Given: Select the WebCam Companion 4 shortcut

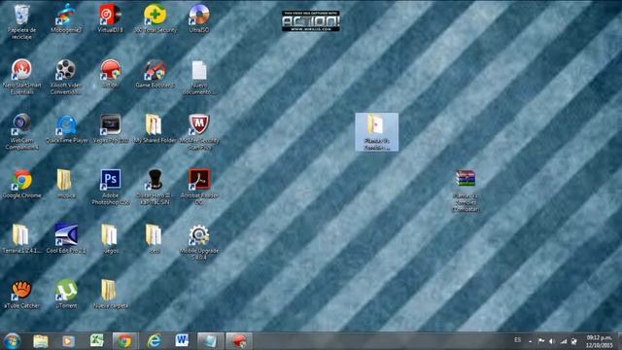Looking at the screenshot, I should (x=21, y=132).
